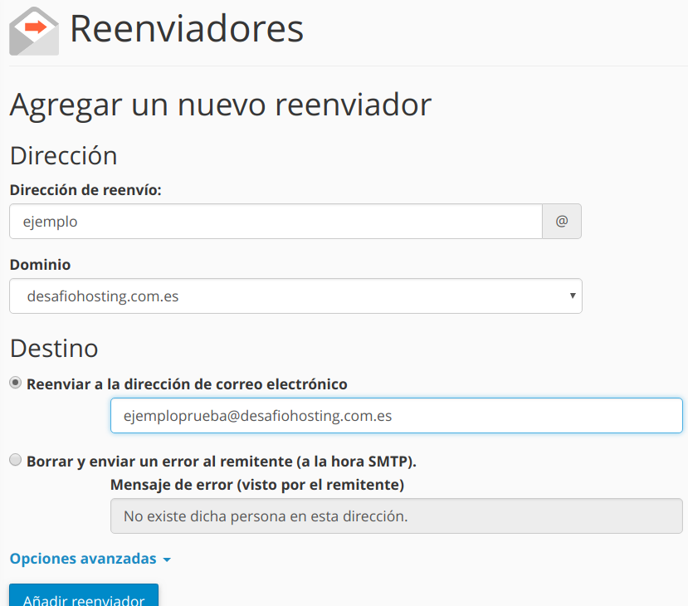
Task: Click the Reenviadores envelope icon
Action: (32, 32)
